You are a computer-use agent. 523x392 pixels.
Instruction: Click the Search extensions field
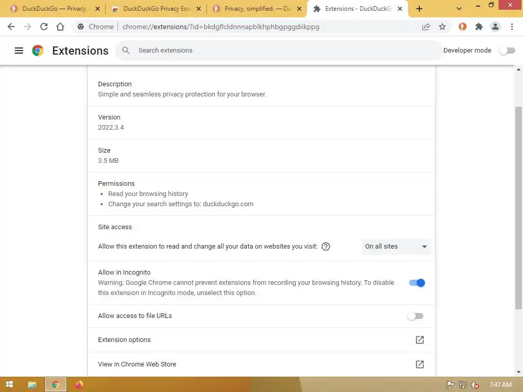279,51
